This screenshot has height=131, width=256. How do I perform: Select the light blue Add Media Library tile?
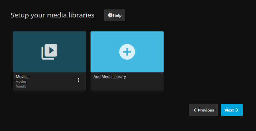[x=127, y=52]
